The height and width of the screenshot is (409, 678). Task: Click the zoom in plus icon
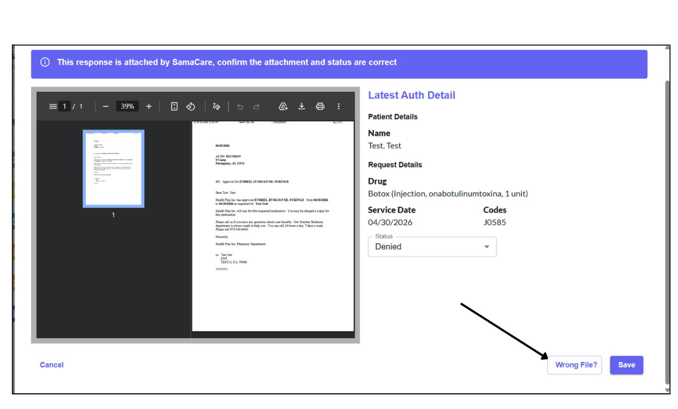149,107
